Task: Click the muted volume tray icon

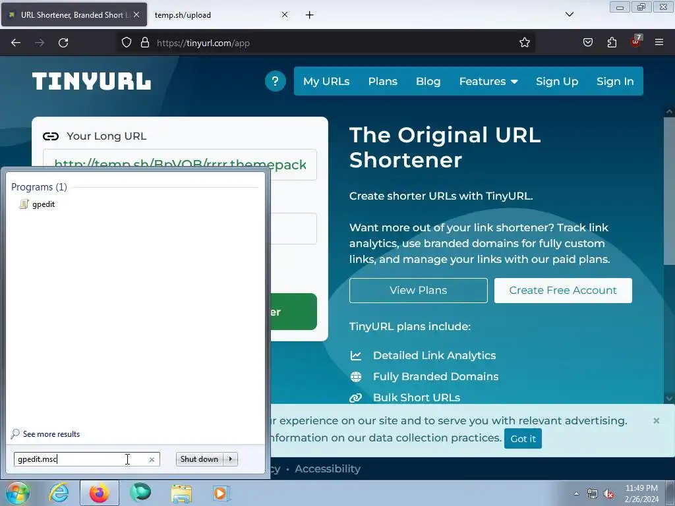Action: tap(608, 494)
